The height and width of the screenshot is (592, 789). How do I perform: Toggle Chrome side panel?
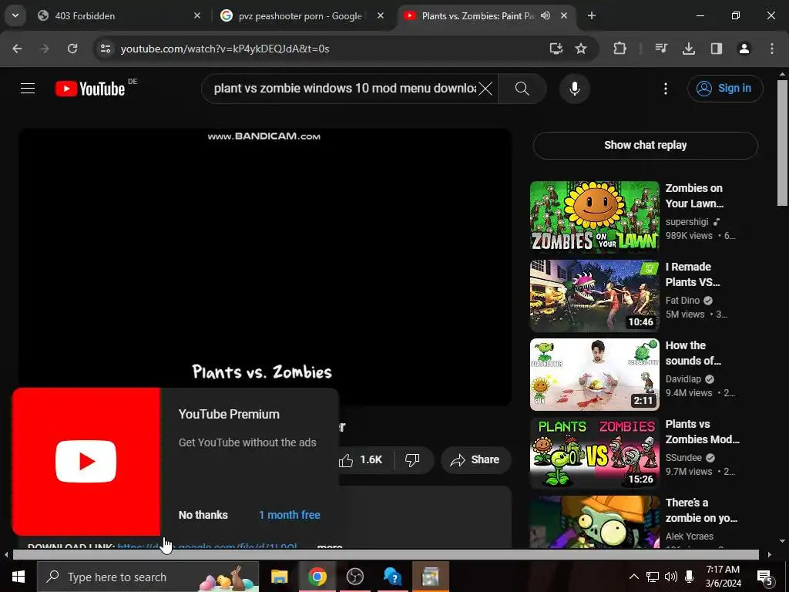click(717, 49)
